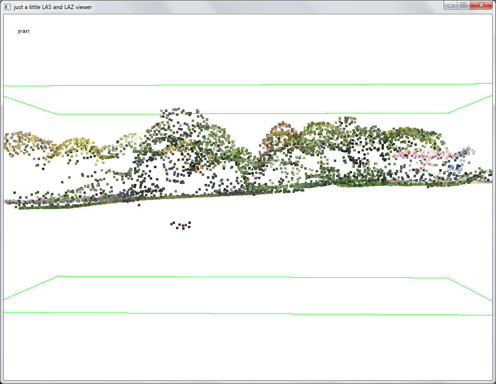This screenshot has width=496, height=384.
Task: Minimize the LAS and LAZ viewer window
Action: click(x=451, y=5)
